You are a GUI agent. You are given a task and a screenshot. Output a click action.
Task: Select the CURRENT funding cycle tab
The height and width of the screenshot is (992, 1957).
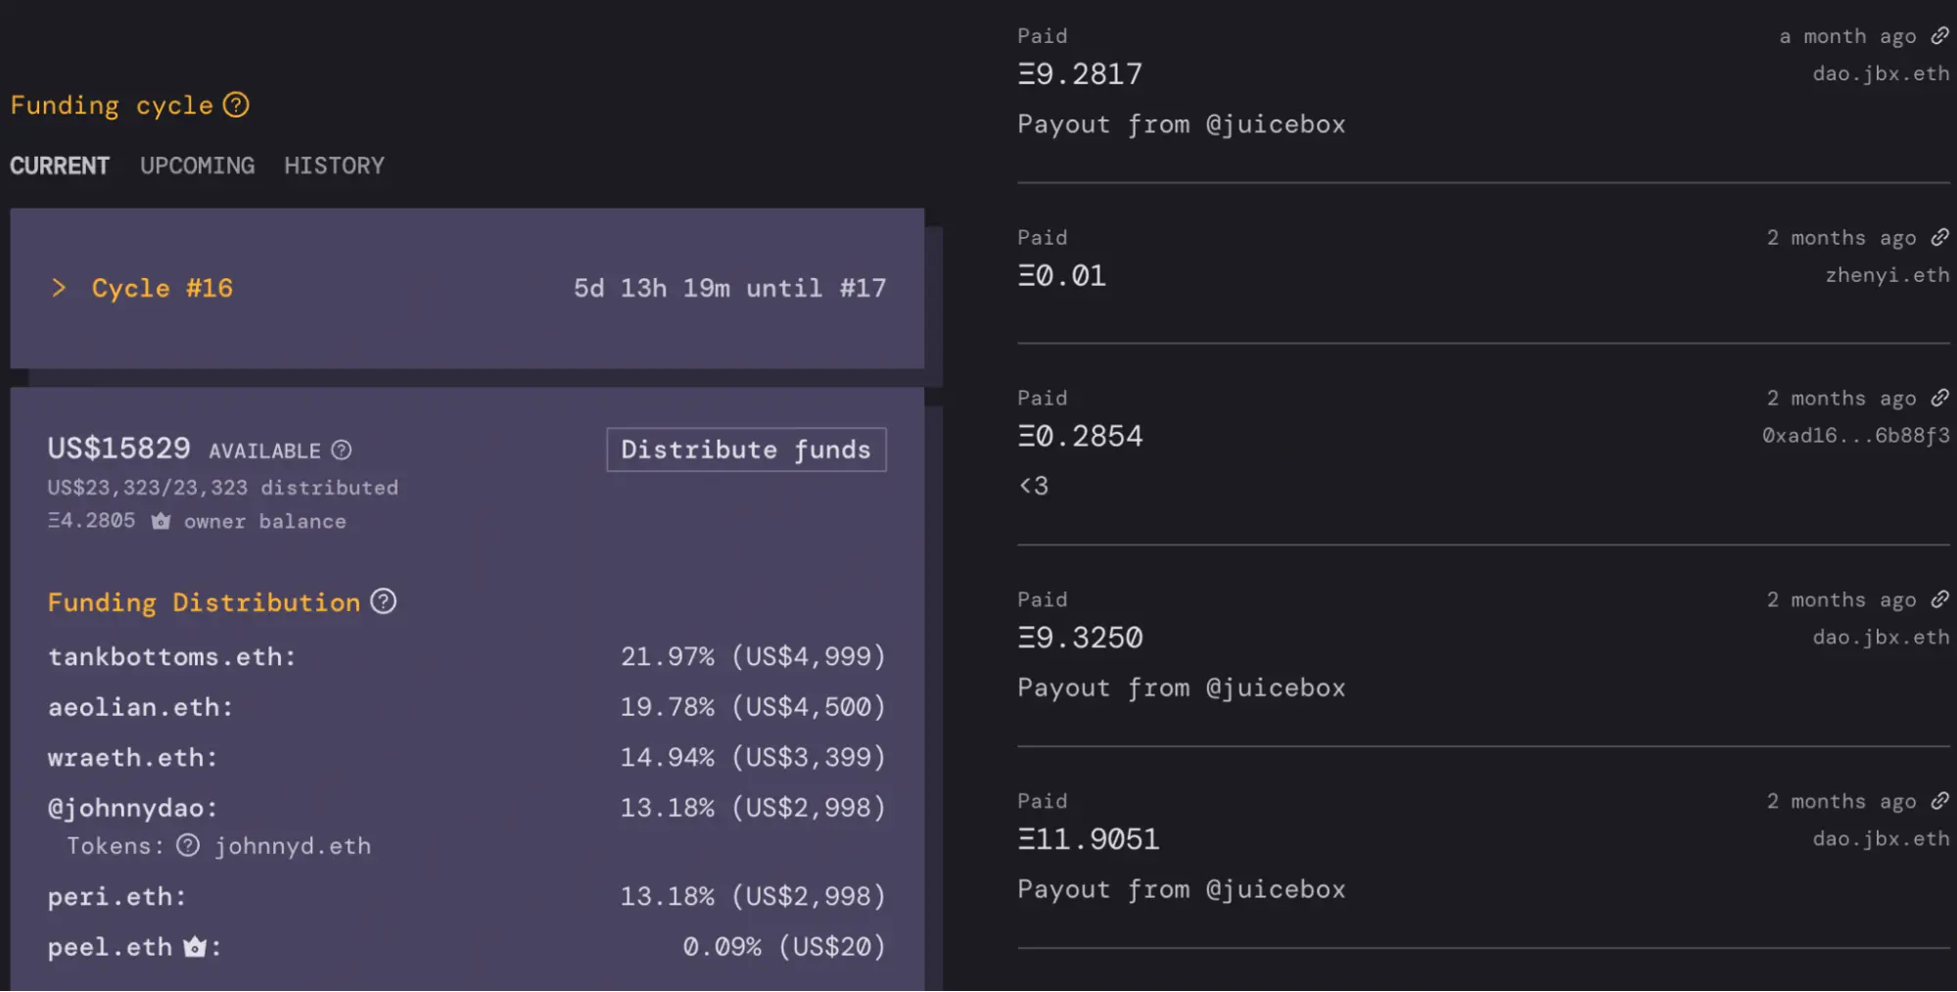tap(60, 165)
